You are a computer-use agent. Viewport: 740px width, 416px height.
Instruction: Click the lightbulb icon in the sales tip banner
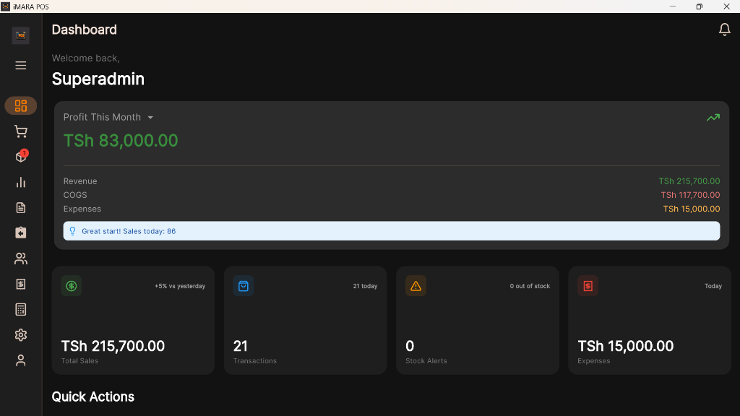[73, 231]
